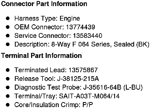
Task: Click the bullet beside Harness Type
Action: (8, 18)
